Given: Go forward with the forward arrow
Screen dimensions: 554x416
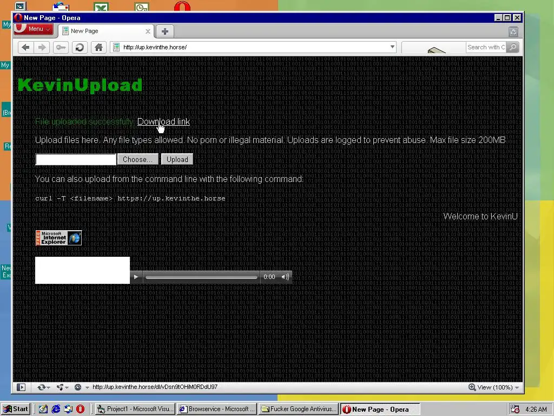Looking at the screenshot, I should pos(42,48).
